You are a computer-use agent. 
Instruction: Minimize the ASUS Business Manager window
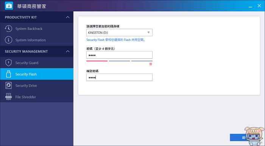[250, 6]
